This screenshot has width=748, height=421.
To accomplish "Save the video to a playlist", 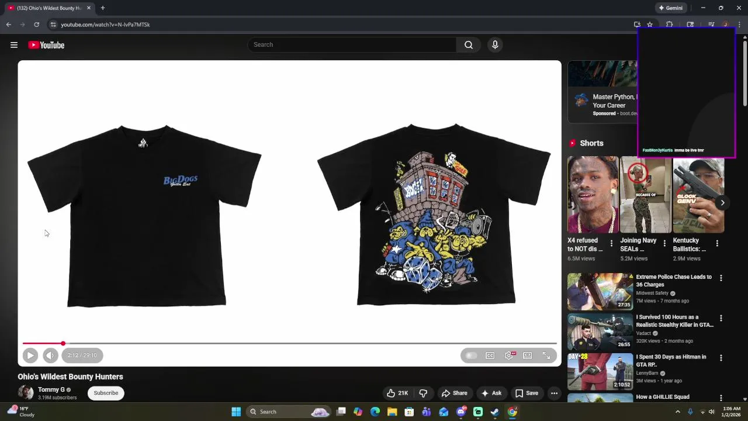I will coord(527,393).
